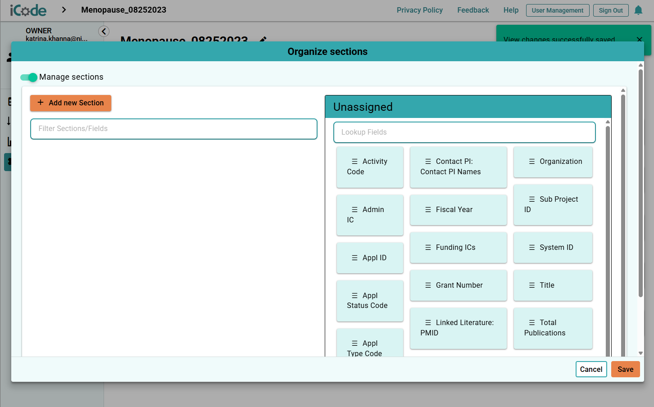Click the iCode logo

click(x=28, y=10)
